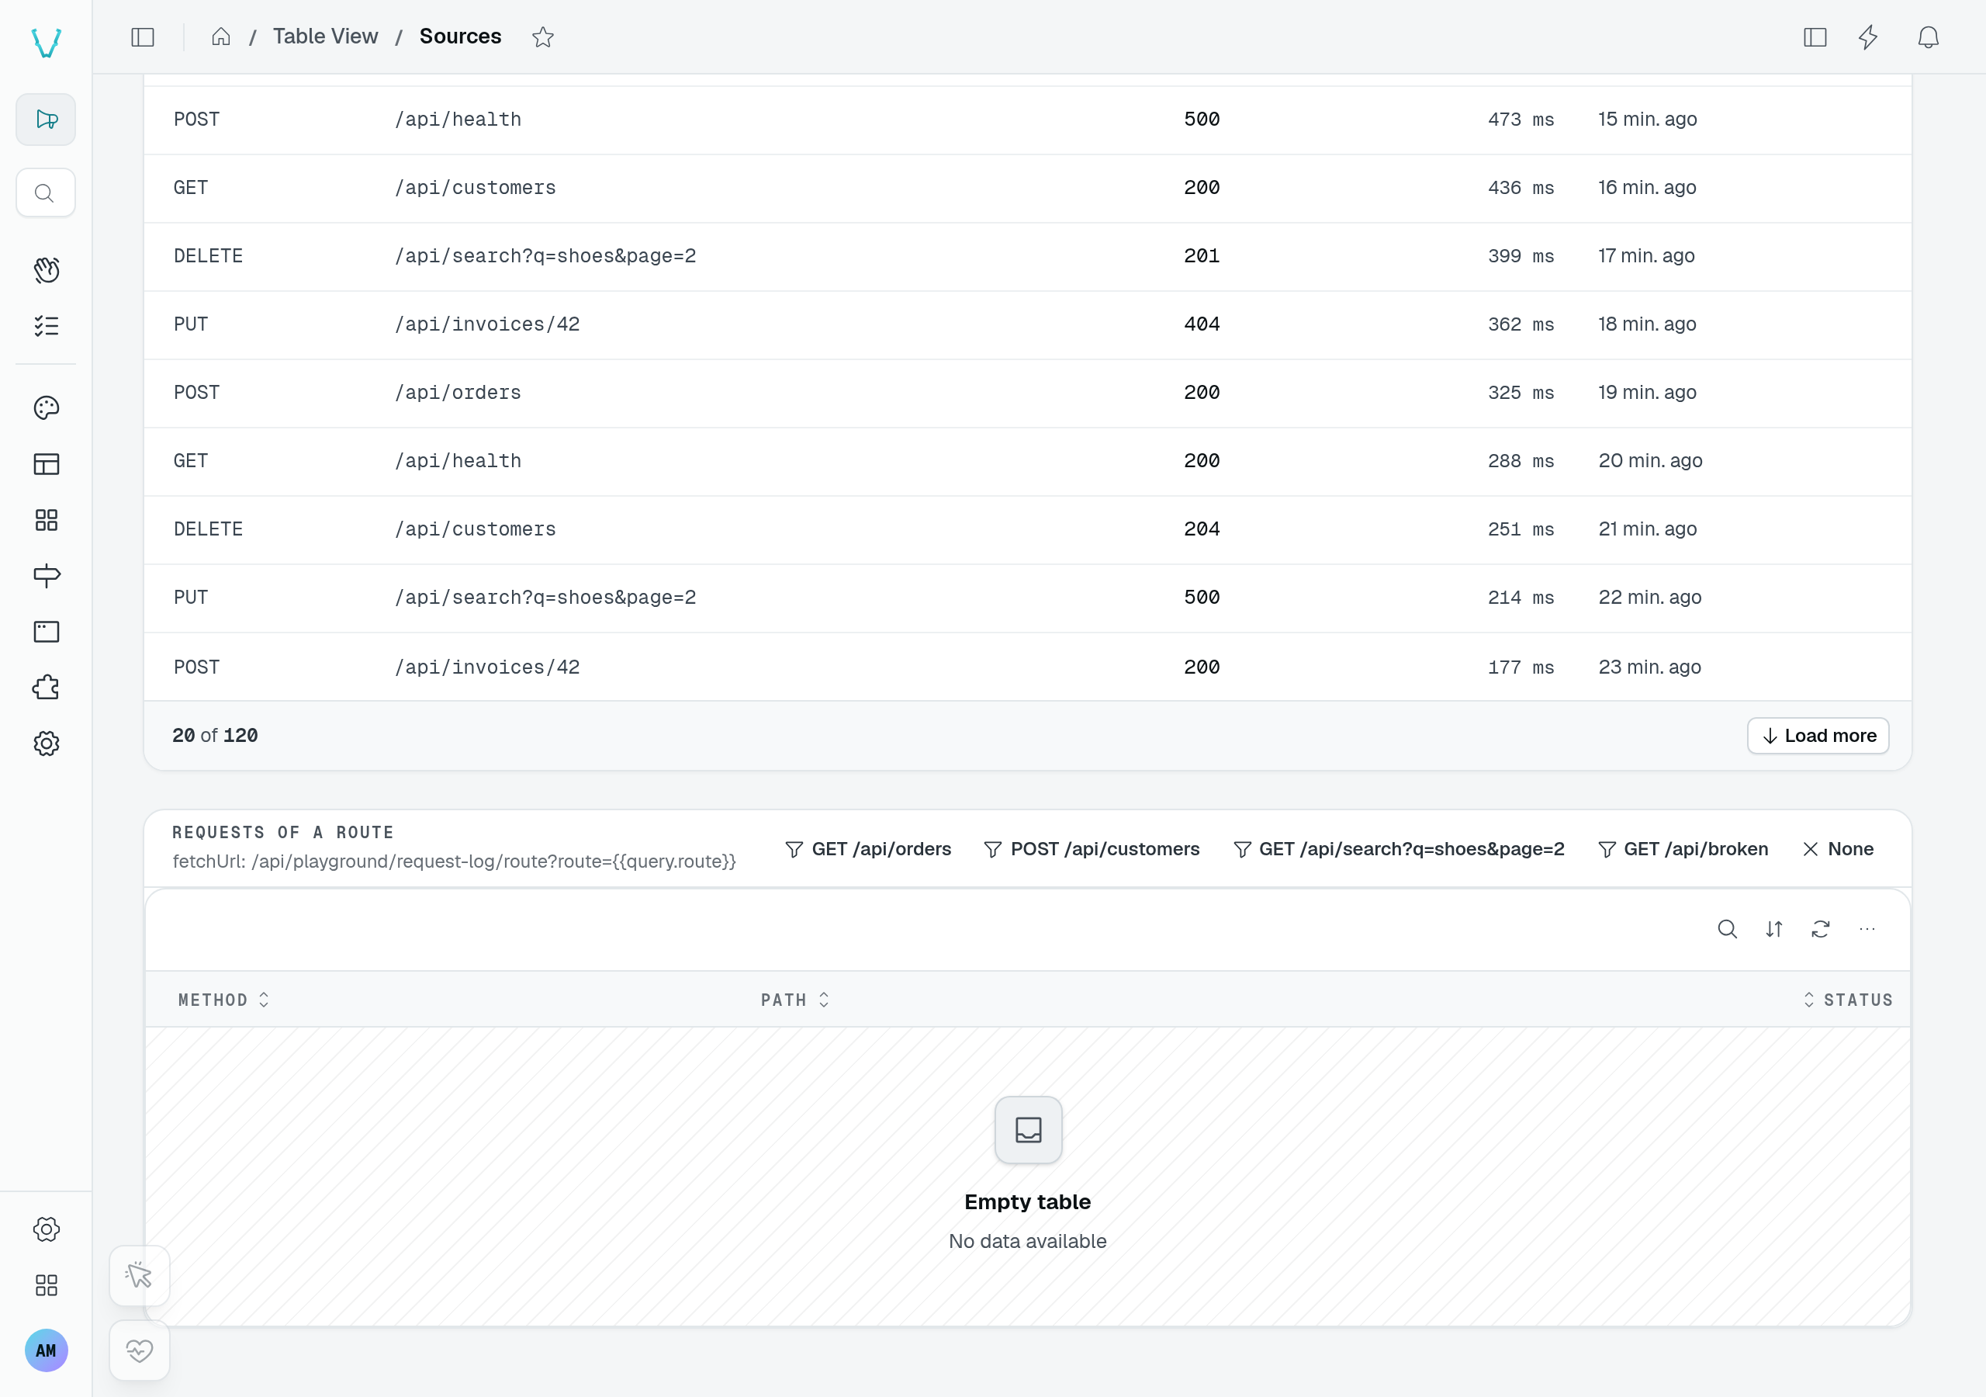
Task: Click the 16 min. ago timestamp
Action: 1647,188
